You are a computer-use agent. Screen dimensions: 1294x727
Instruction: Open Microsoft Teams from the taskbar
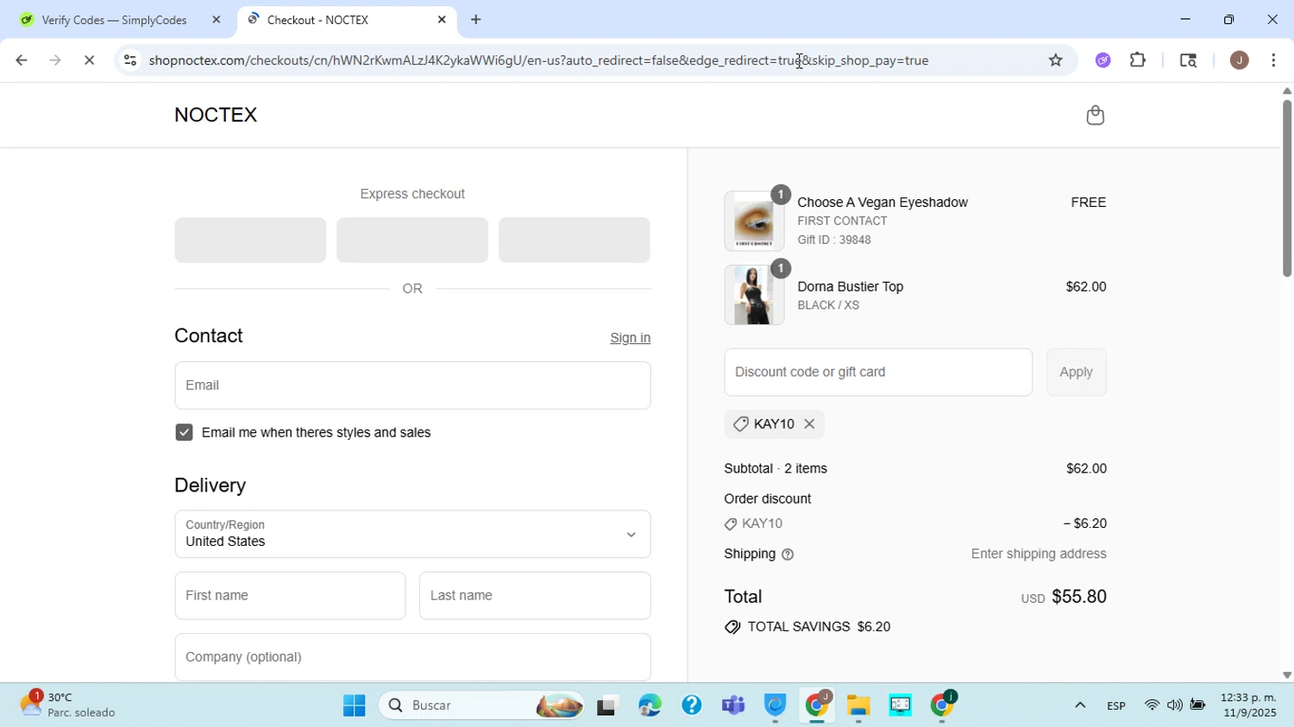[733, 705]
